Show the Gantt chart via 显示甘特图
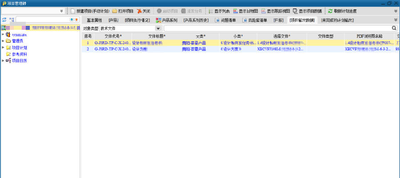Viewport: 400px width, 178px height. (x=245, y=11)
